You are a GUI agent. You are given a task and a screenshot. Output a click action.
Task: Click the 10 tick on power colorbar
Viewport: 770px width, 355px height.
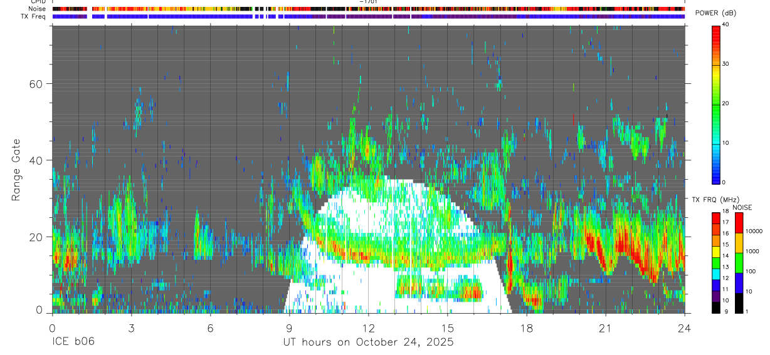coord(726,143)
